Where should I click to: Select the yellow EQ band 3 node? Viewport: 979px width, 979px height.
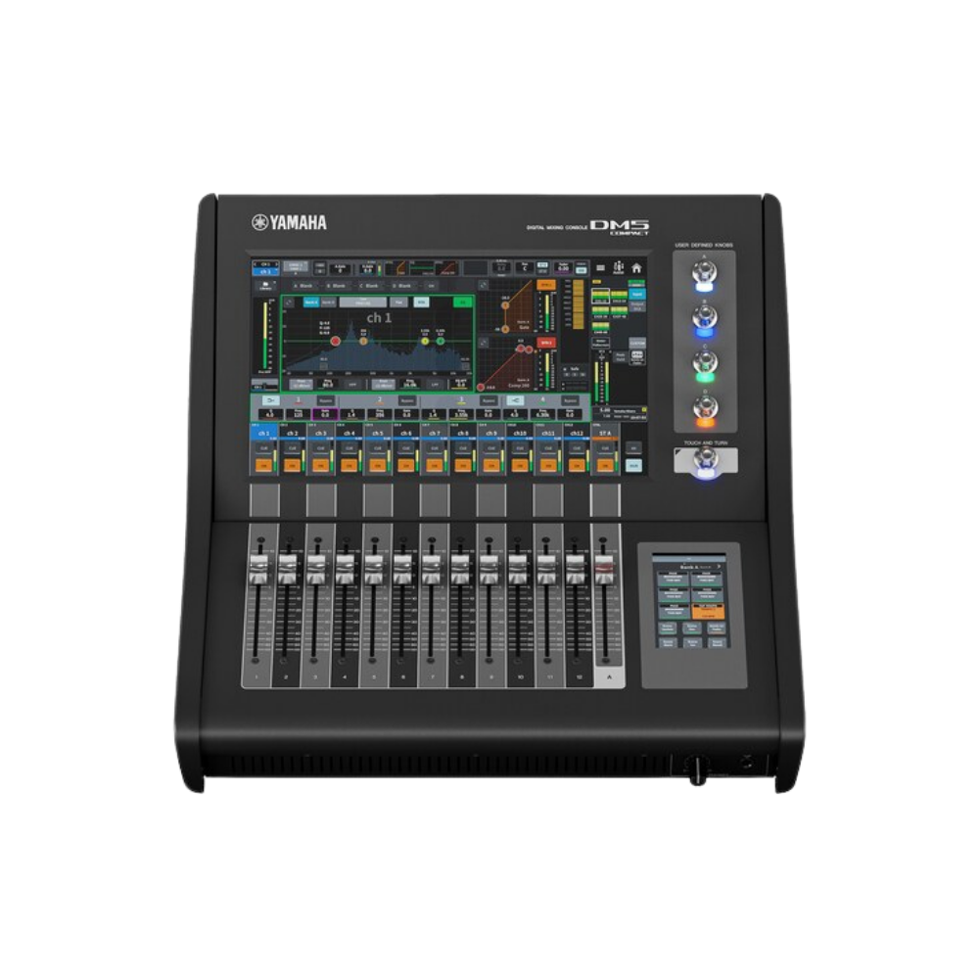click(425, 341)
